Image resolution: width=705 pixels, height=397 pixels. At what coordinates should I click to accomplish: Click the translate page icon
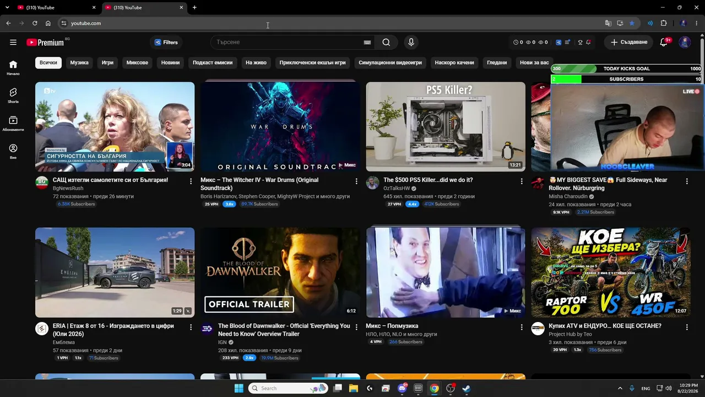click(x=608, y=23)
